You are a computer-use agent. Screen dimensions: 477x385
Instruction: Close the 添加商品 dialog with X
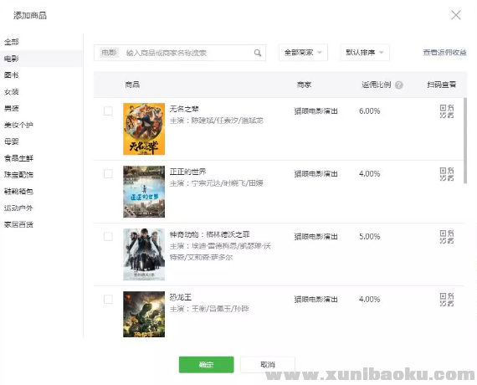[456, 15]
